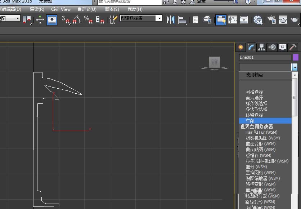
Task: Select the highlighted 车削 modifier
Action: click(x=265, y=121)
